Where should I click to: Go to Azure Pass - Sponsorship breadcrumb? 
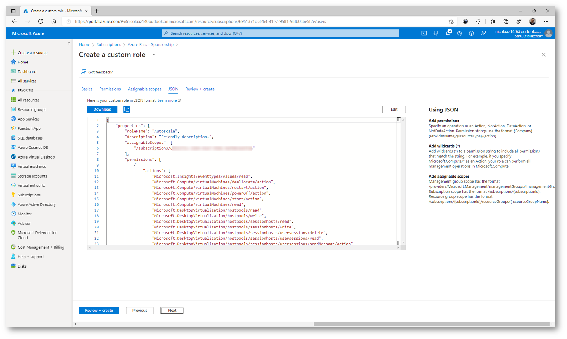[x=151, y=44]
